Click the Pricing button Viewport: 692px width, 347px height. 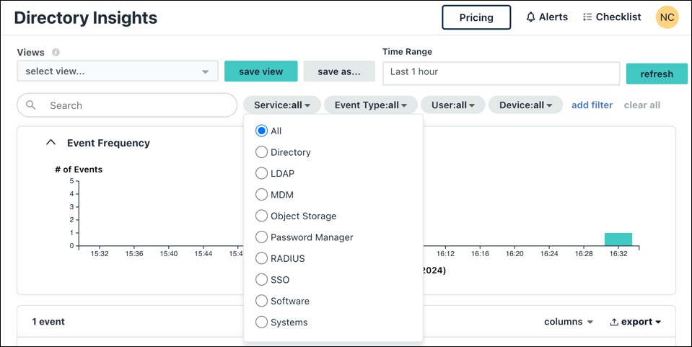click(x=476, y=17)
